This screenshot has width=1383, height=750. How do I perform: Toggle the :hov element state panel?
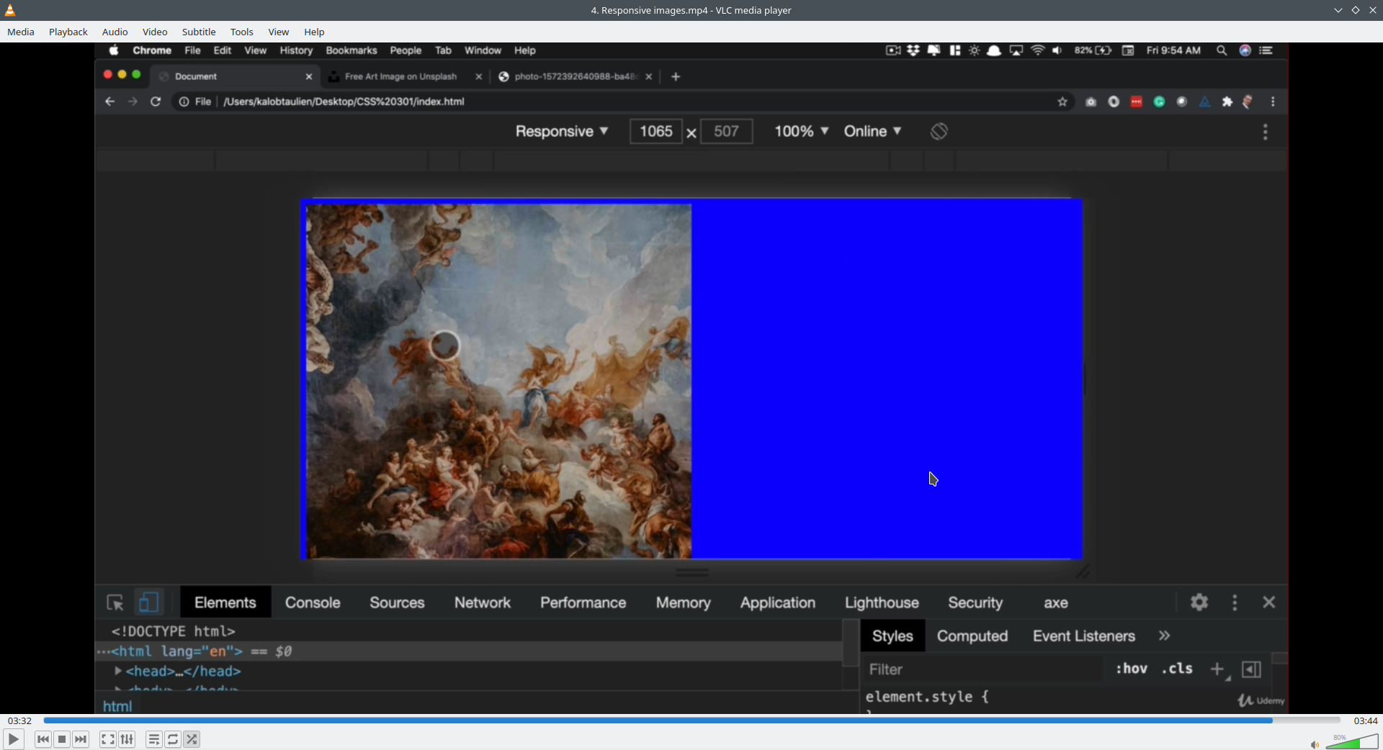coord(1132,669)
